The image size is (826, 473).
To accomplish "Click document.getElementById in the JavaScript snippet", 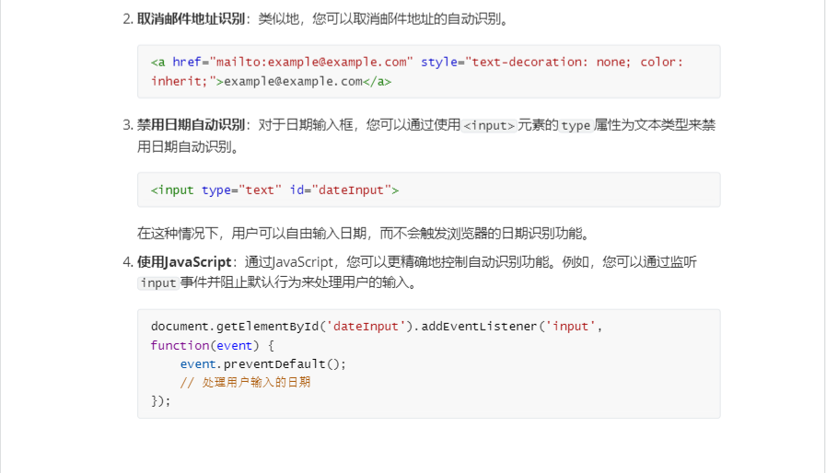I will click(x=235, y=326).
